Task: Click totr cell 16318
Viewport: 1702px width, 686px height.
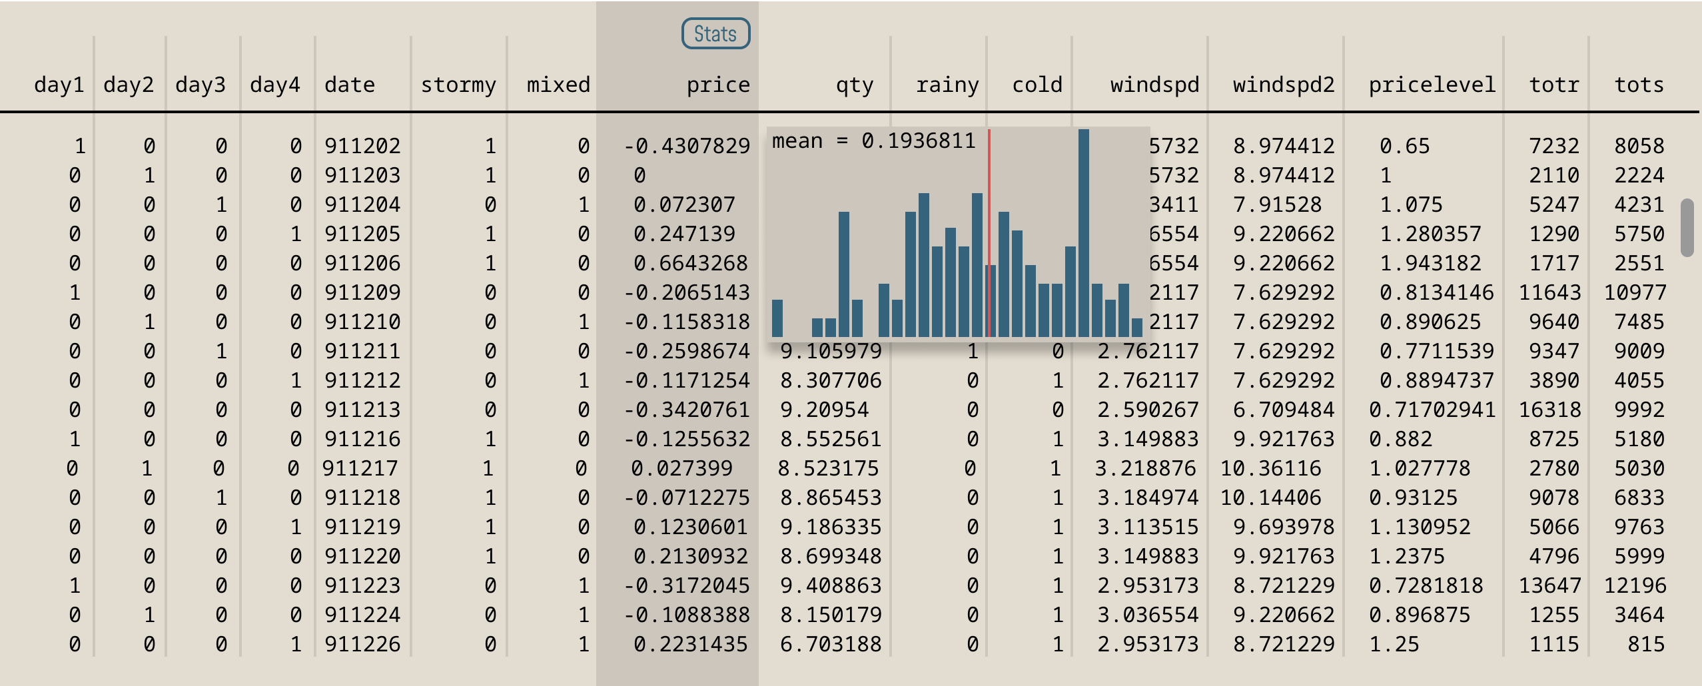Action: pos(1549,410)
